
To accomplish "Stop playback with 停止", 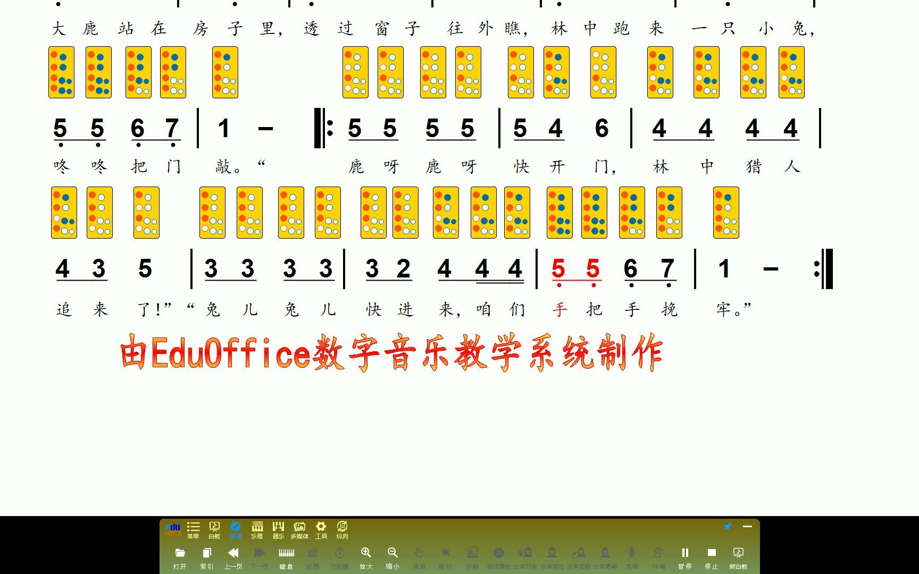I will click(712, 558).
